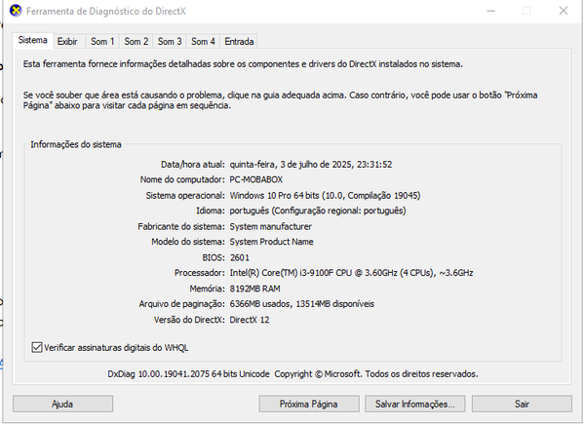The height and width of the screenshot is (425, 585).
Task: Exit with the Sair button
Action: (522, 405)
